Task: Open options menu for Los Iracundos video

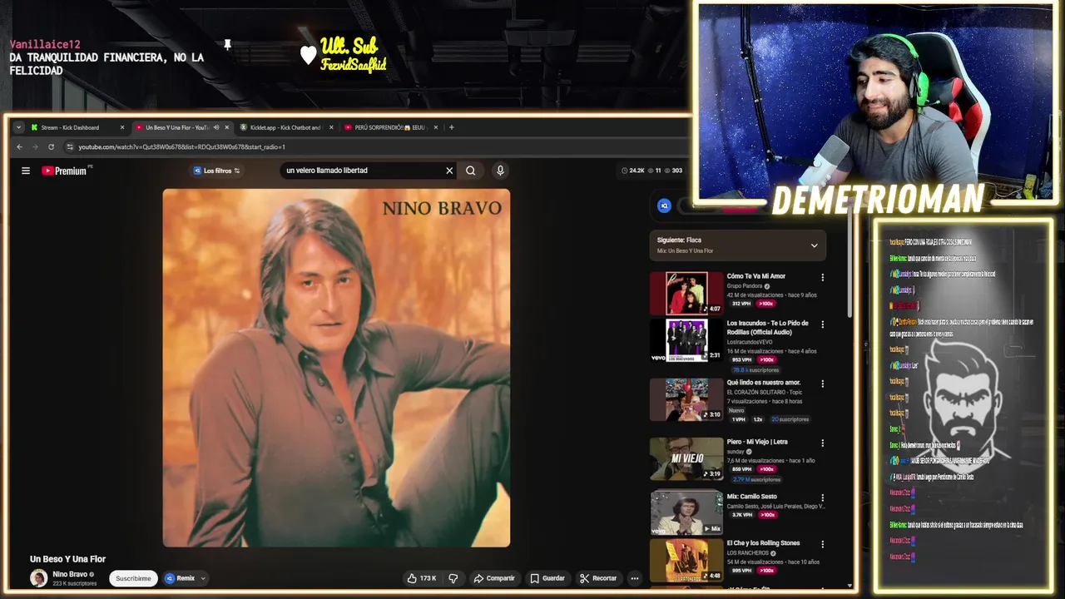Action: click(823, 324)
